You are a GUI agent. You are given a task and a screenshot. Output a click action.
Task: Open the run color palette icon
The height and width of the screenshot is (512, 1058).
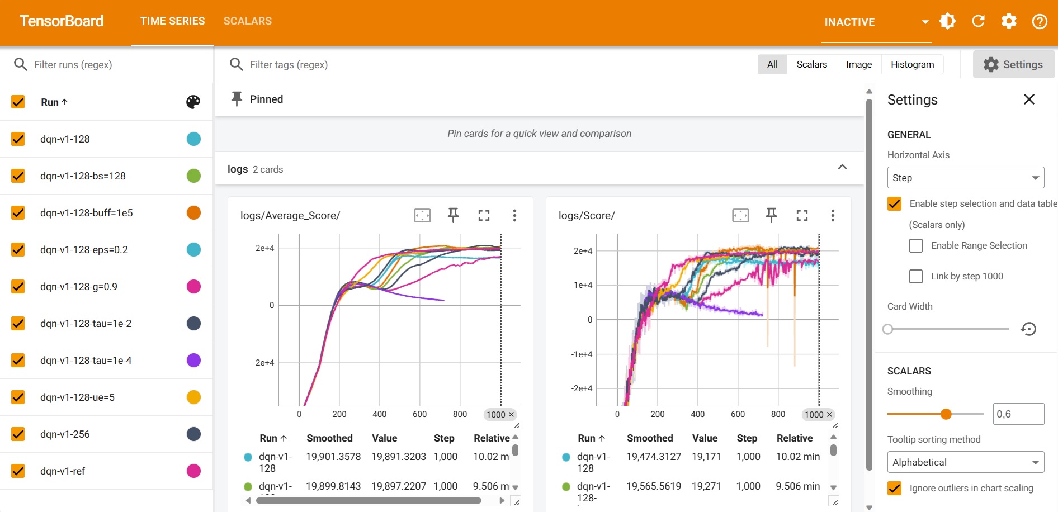pyautogui.click(x=193, y=102)
